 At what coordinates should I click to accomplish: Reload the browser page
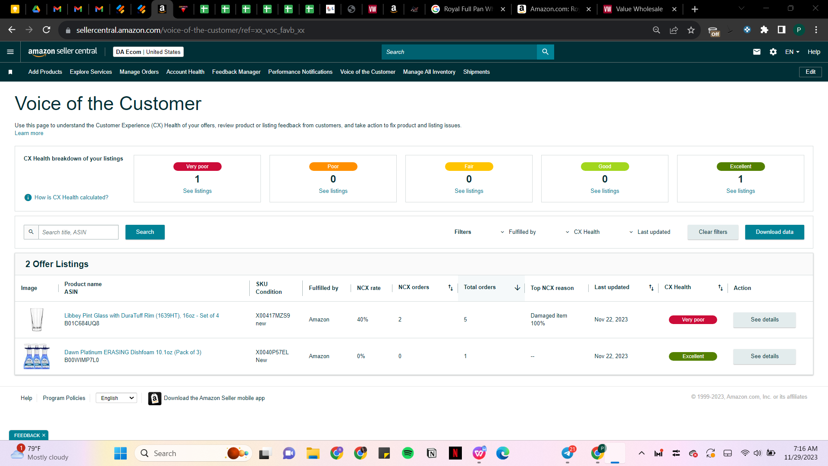pyautogui.click(x=47, y=30)
